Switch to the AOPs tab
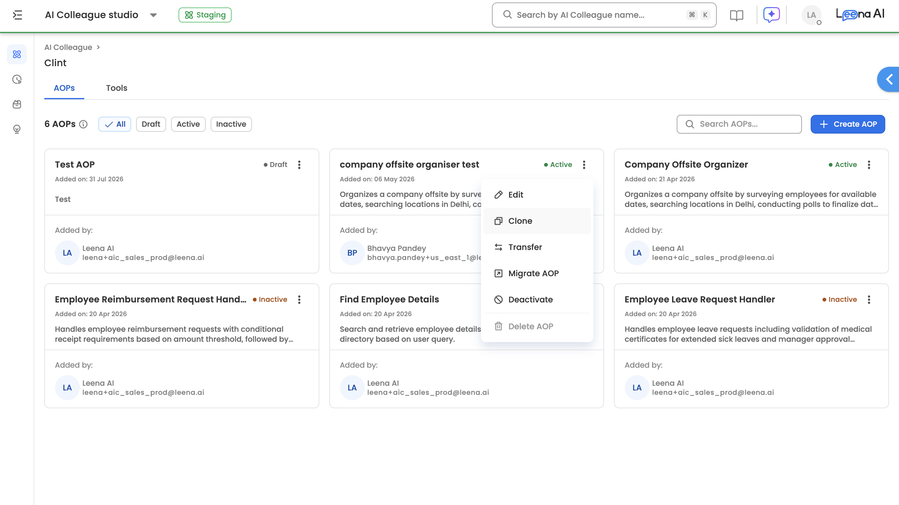Screen dimensions: 899x505 64,88
